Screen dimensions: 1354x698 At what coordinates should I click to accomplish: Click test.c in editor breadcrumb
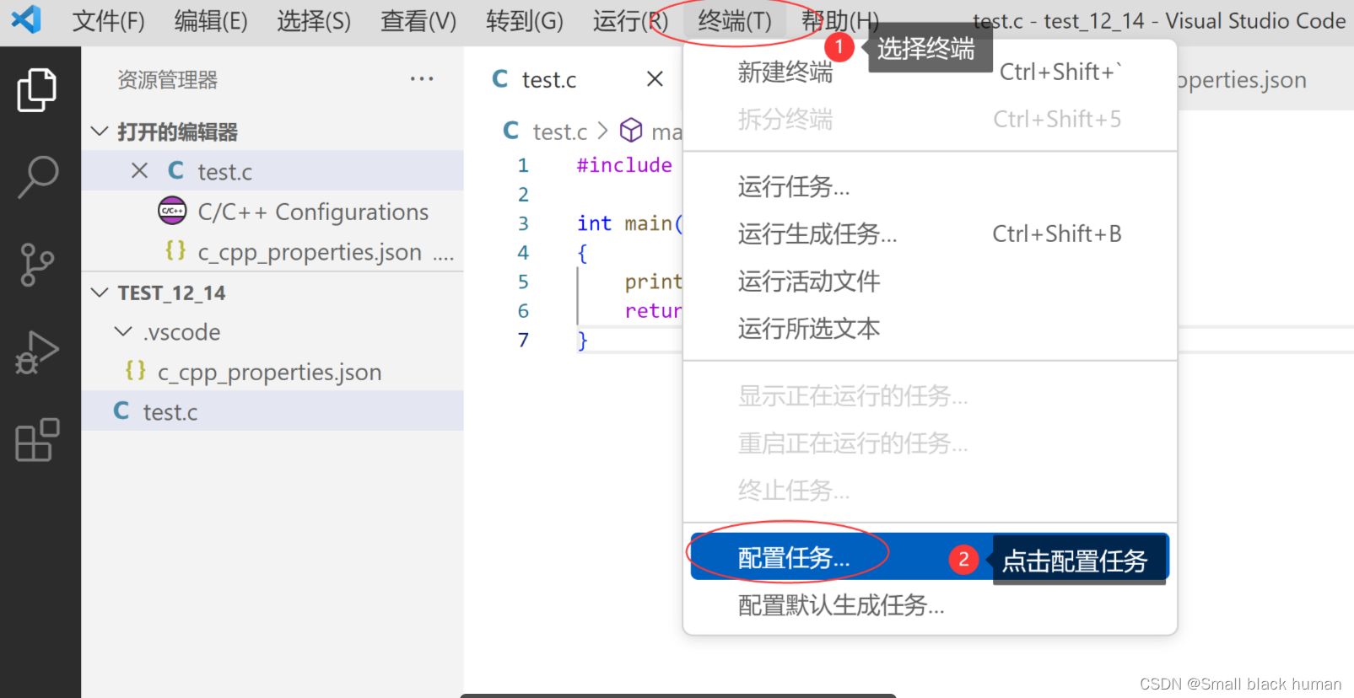(x=560, y=132)
